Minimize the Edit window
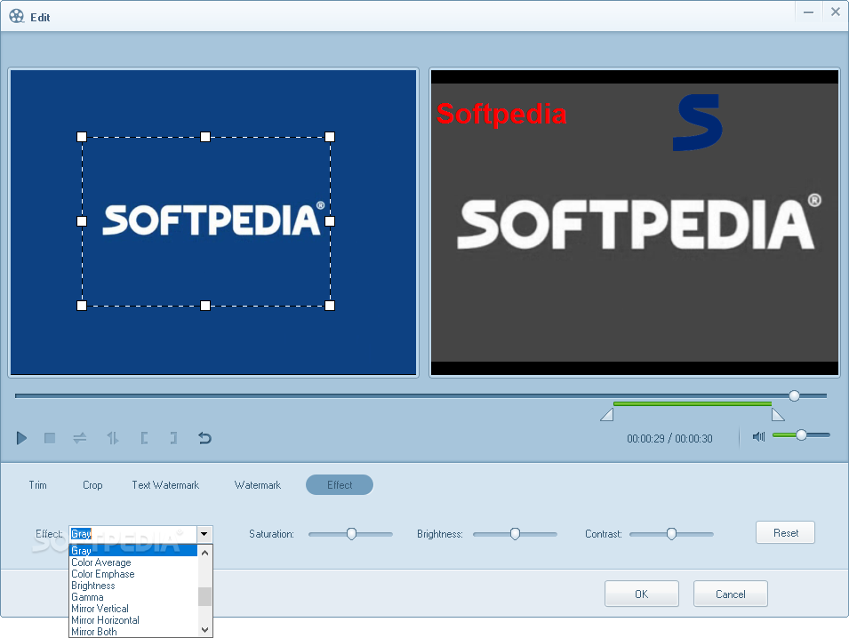Image resolution: width=849 pixels, height=638 pixels. click(808, 12)
